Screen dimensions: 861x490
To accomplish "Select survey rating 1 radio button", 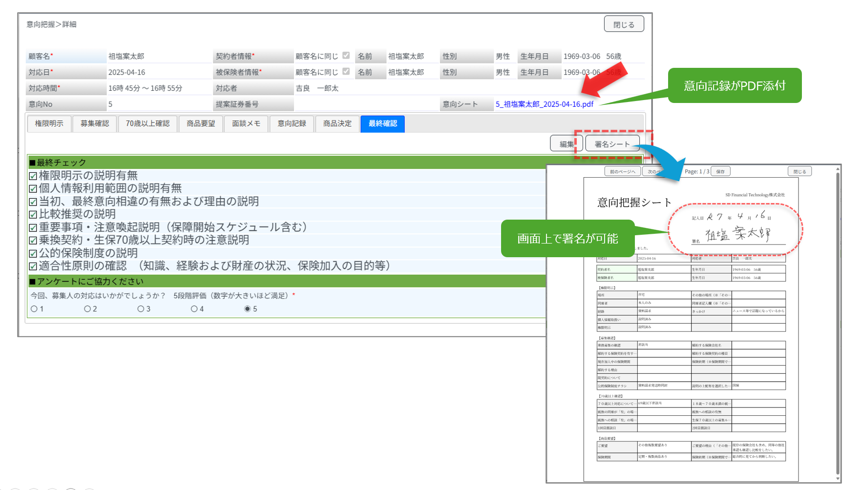I will click(34, 309).
